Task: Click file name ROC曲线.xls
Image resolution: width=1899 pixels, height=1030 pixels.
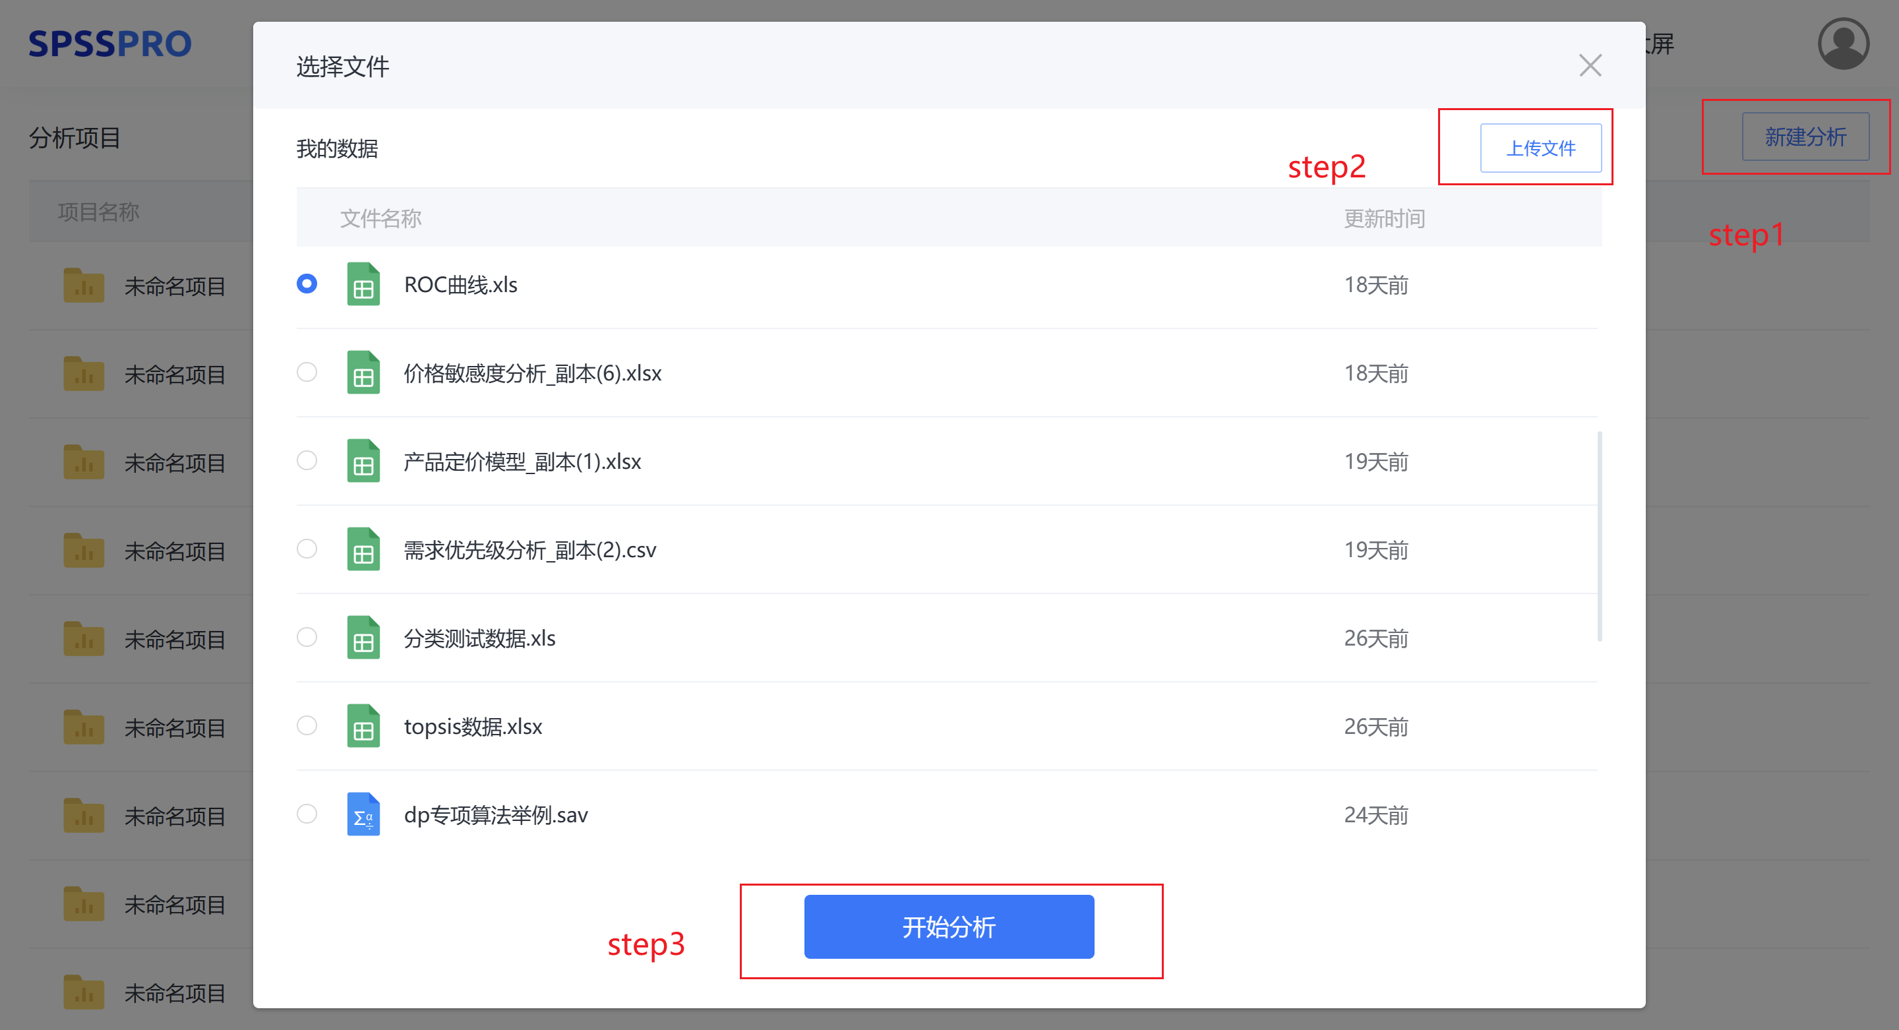Action: (461, 285)
